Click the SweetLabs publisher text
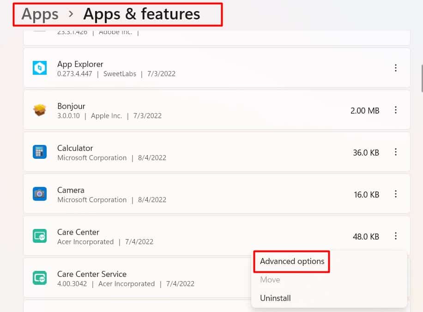This screenshot has height=312, width=423. pos(120,74)
